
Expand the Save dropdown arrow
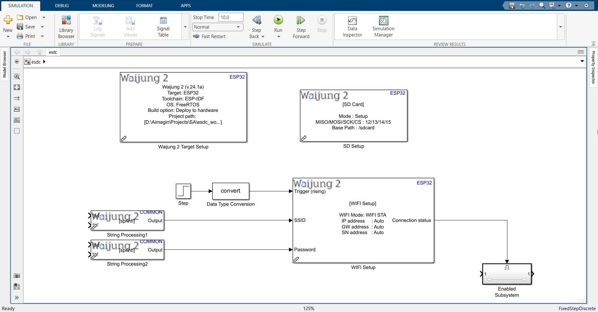click(42, 27)
